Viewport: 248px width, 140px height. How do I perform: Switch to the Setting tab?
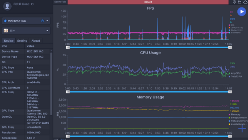point(22,41)
